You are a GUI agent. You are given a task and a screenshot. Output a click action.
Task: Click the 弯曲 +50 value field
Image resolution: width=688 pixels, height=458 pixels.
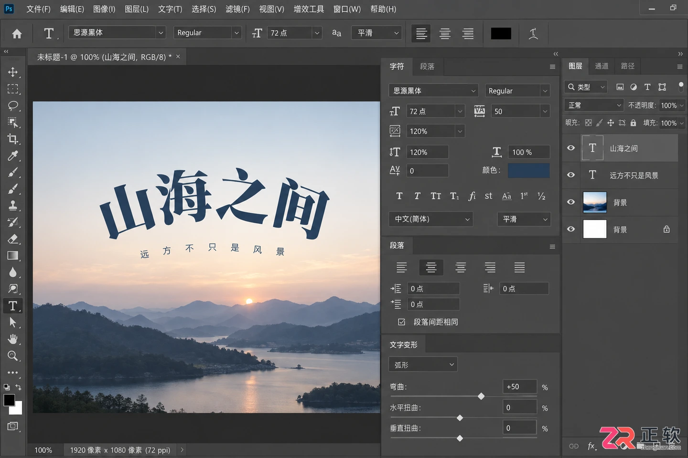point(520,386)
